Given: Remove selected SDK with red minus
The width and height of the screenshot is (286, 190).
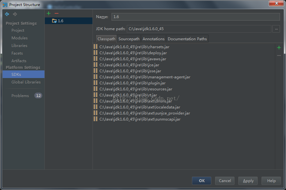Looking at the screenshot, I should tap(57, 13).
